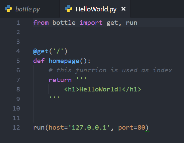
Task: Click the word 'run' on line 1
Action: click(x=131, y=23)
